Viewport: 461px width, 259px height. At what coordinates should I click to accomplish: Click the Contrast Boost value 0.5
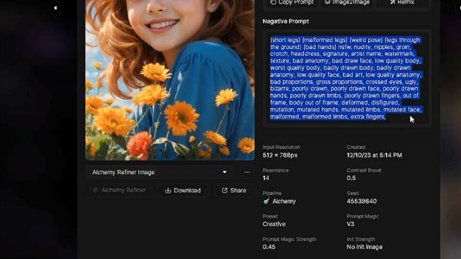(x=351, y=178)
